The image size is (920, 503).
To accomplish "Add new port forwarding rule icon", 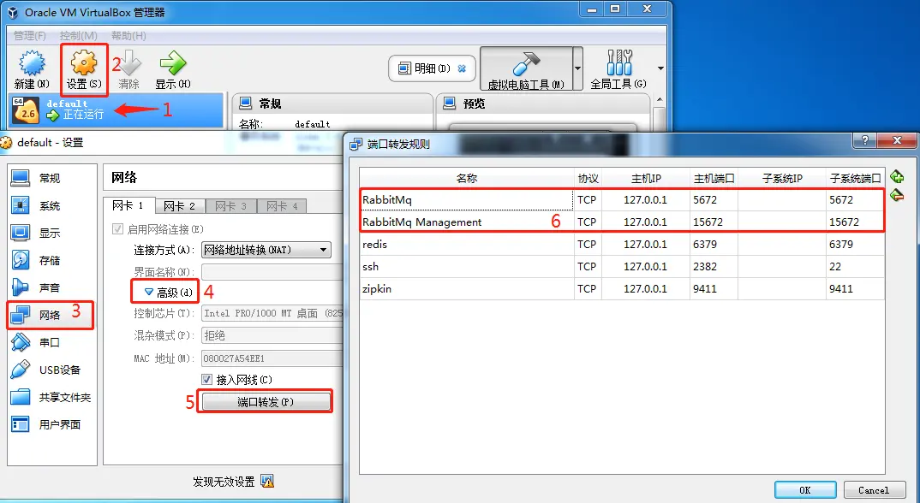I will click(897, 176).
